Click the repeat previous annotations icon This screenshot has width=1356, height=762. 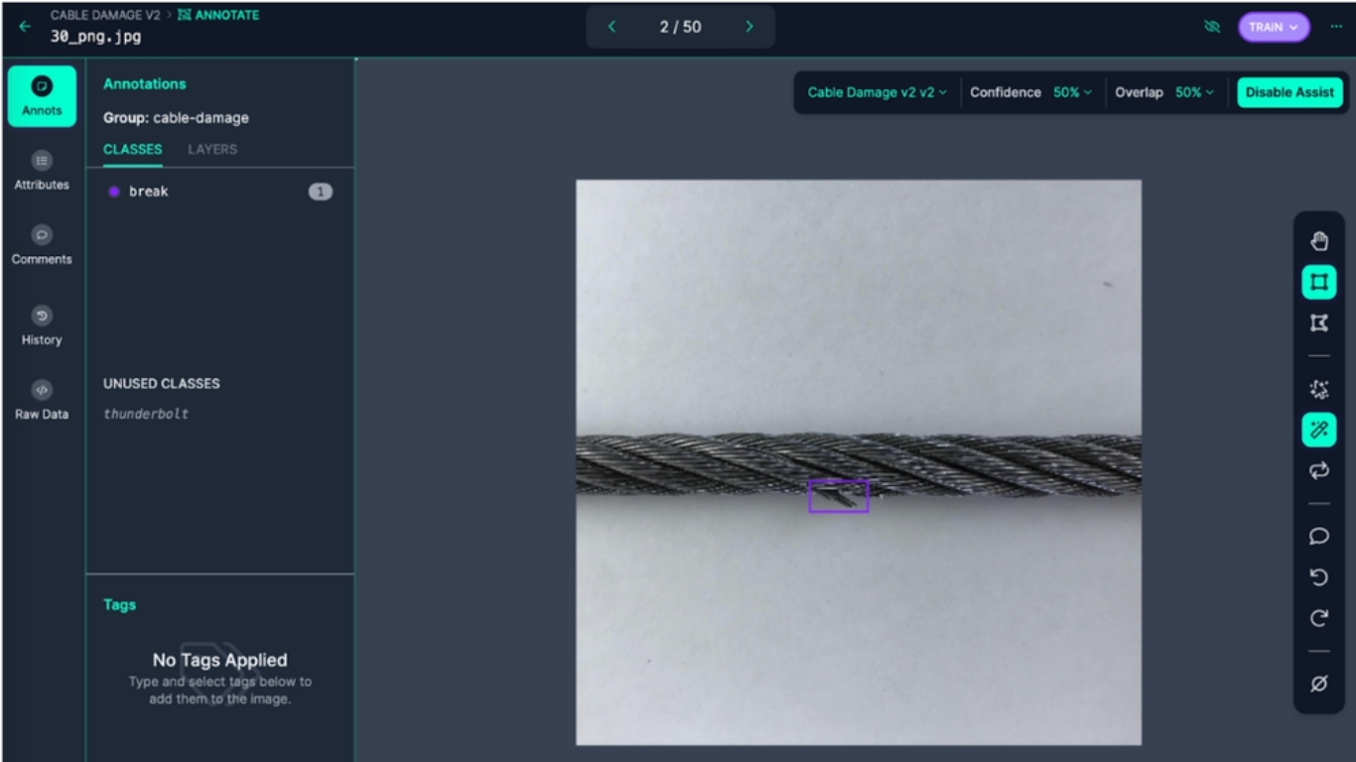tap(1318, 471)
